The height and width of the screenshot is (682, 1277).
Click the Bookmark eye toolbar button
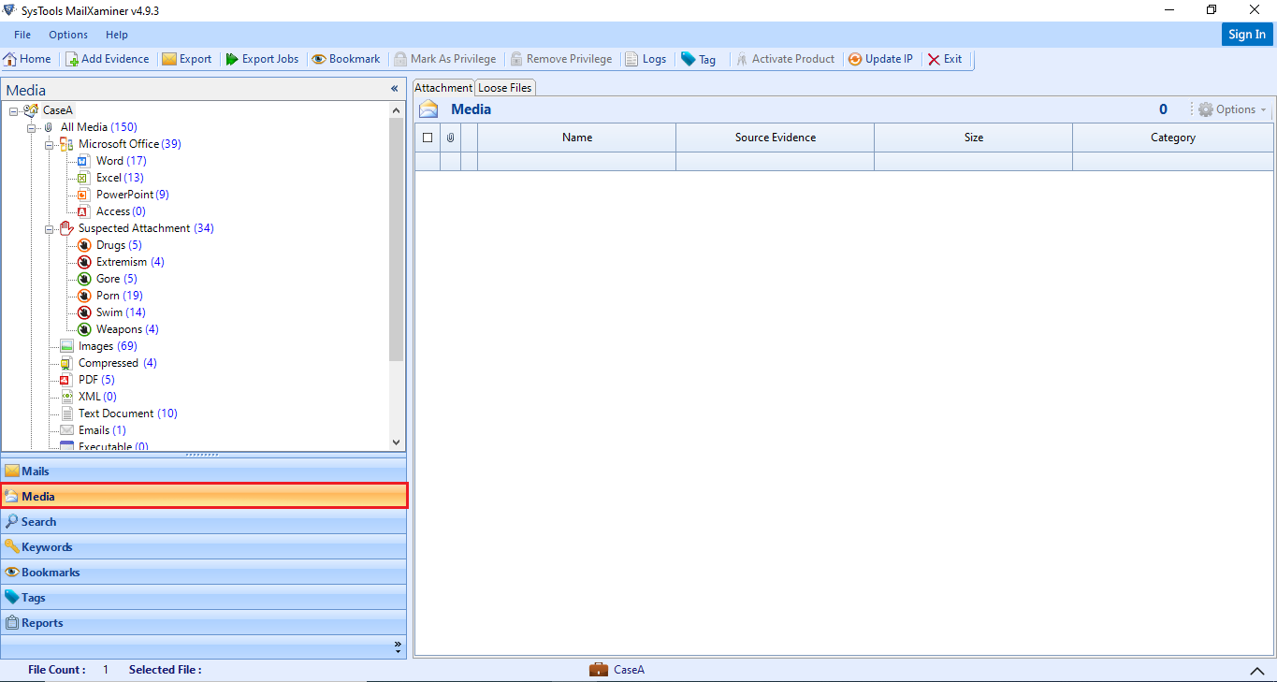click(346, 59)
